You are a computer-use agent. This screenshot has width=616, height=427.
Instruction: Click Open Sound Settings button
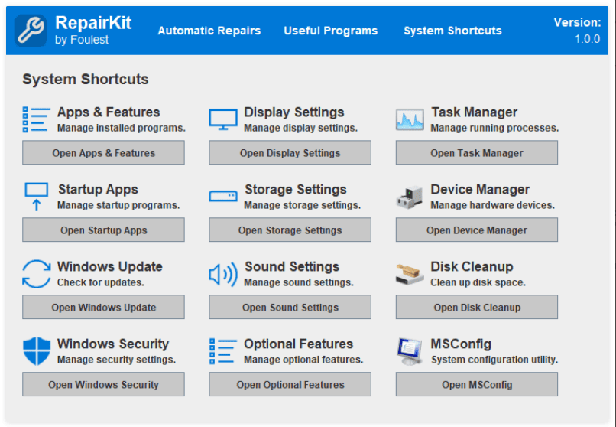[x=290, y=307]
